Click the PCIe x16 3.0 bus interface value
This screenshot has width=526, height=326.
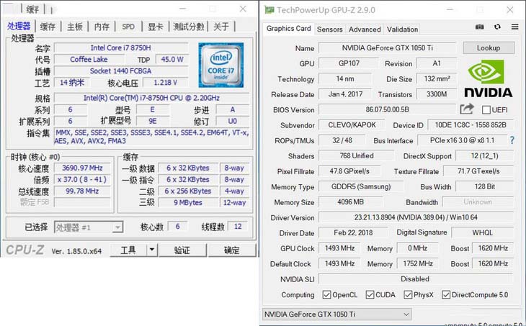[x=463, y=140]
